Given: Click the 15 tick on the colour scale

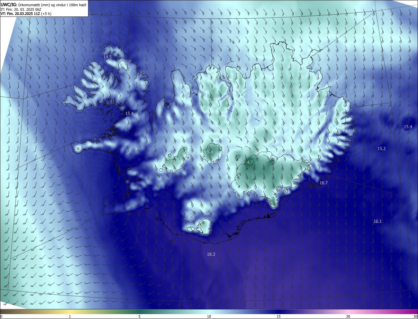Looking at the screenshot, I should pos(279,317).
